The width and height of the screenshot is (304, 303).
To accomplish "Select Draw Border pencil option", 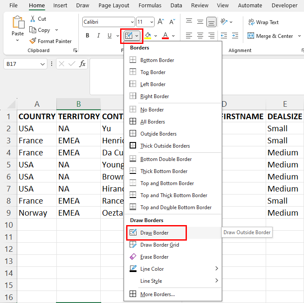I will click(173, 232).
